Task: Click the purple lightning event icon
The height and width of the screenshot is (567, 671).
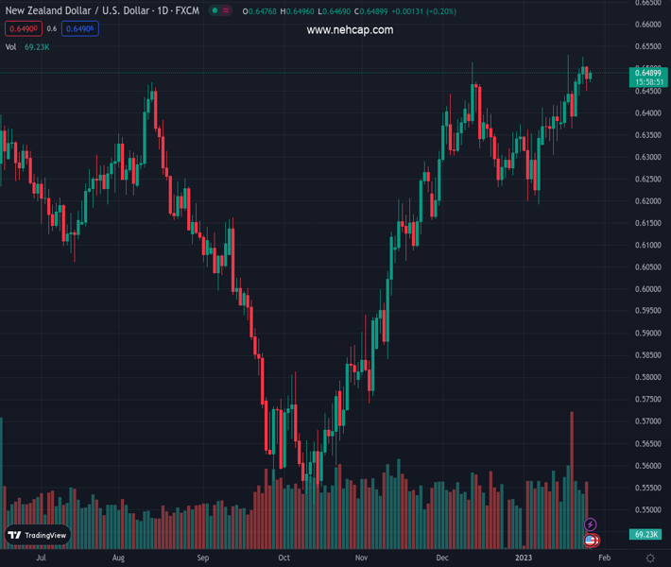Action: coord(590,524)
